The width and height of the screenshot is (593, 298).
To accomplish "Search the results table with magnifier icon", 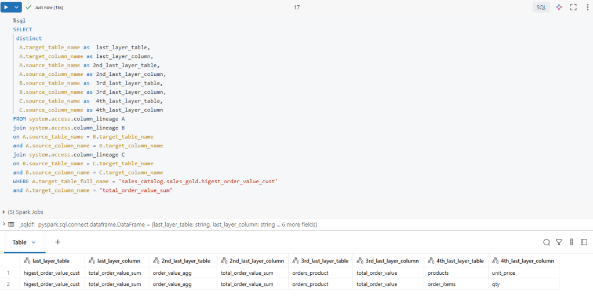I will pyautogui.click(x=547, y=242).
